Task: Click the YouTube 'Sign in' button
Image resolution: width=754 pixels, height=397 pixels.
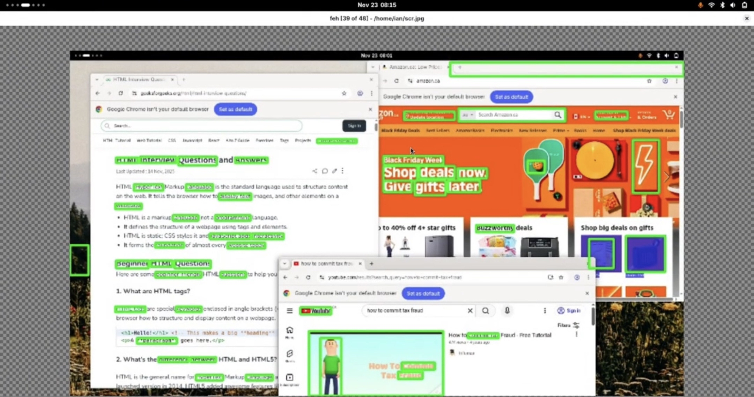Action: point(569,310)
